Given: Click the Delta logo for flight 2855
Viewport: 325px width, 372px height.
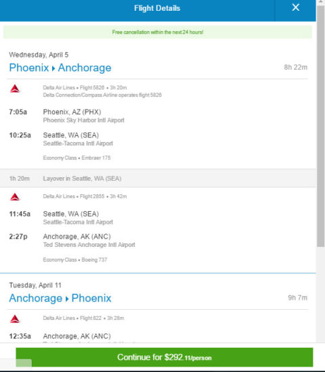Looking at the screenshot, I should tap(15, 197).
